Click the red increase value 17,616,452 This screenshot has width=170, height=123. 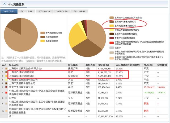tap(149, 87)
